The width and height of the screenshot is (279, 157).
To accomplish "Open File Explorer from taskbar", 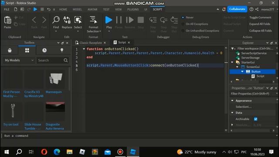I will (69, 152).
